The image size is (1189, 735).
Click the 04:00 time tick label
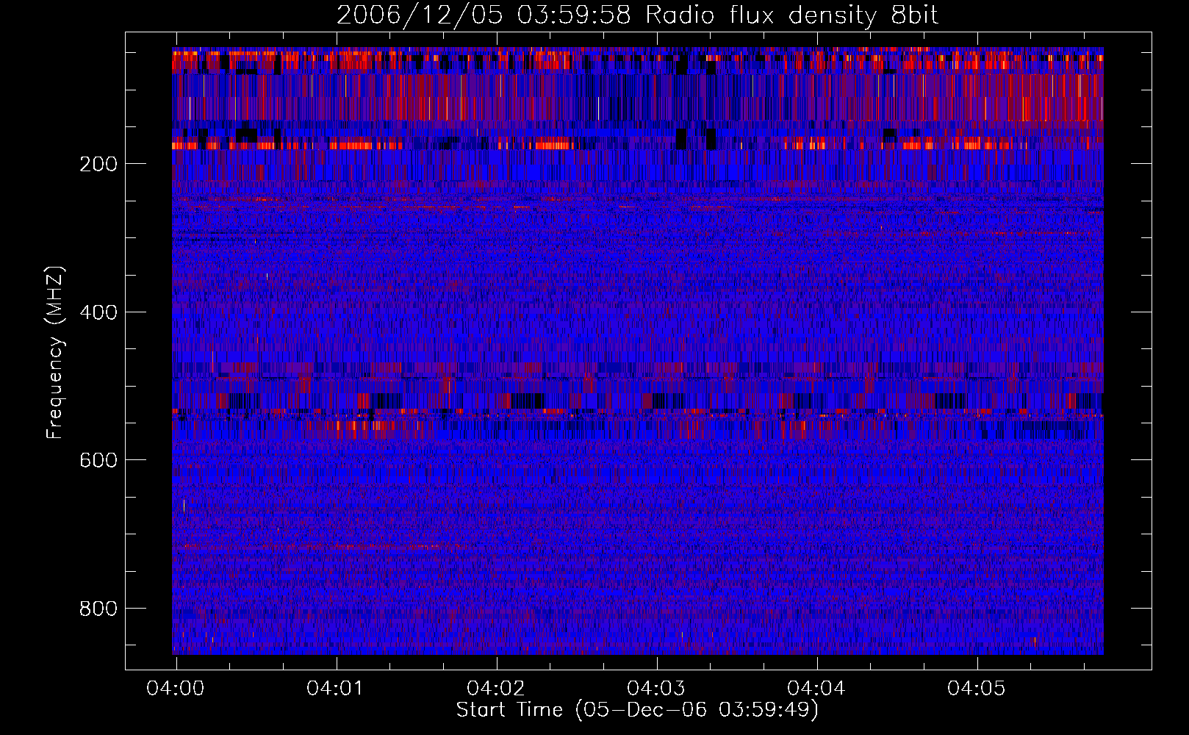tap(176, 689)
